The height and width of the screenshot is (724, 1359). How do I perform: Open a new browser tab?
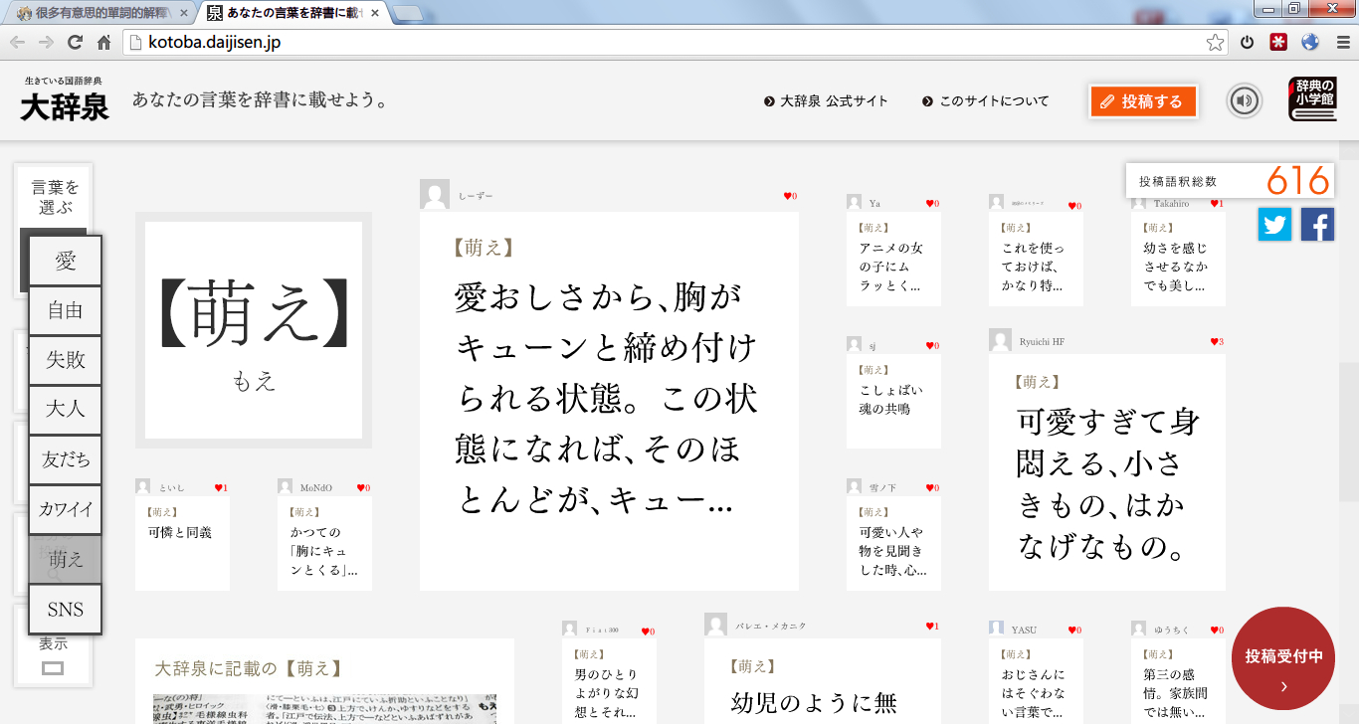(x=407, y=13)
